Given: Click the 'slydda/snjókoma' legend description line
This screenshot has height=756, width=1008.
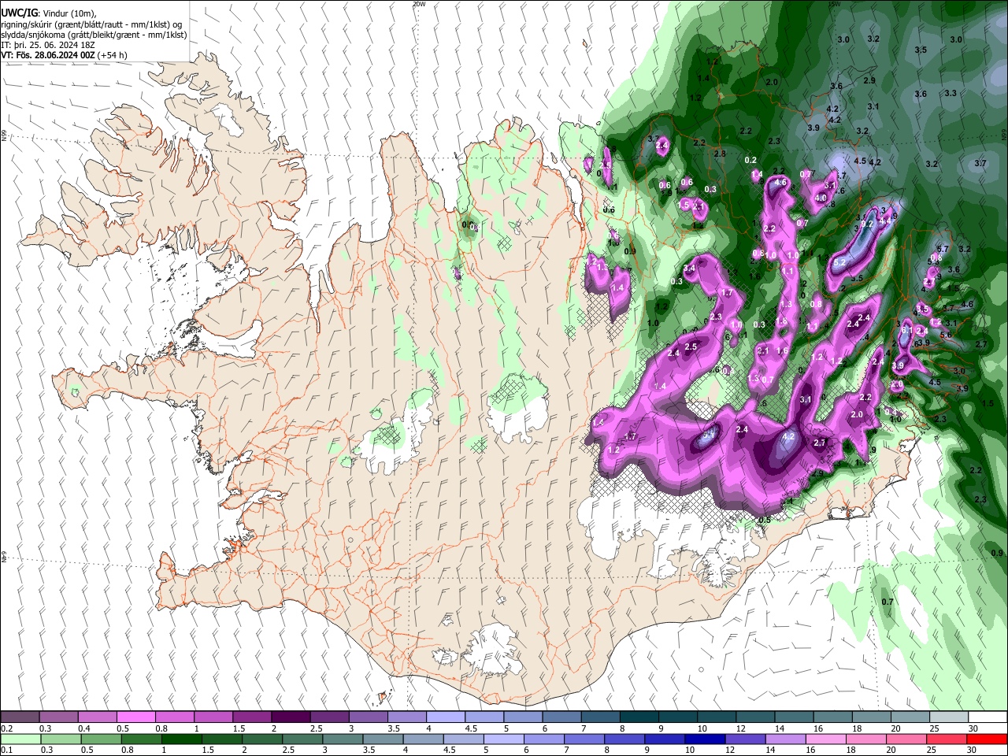Looking at the screenshot, I should (94, 35).
